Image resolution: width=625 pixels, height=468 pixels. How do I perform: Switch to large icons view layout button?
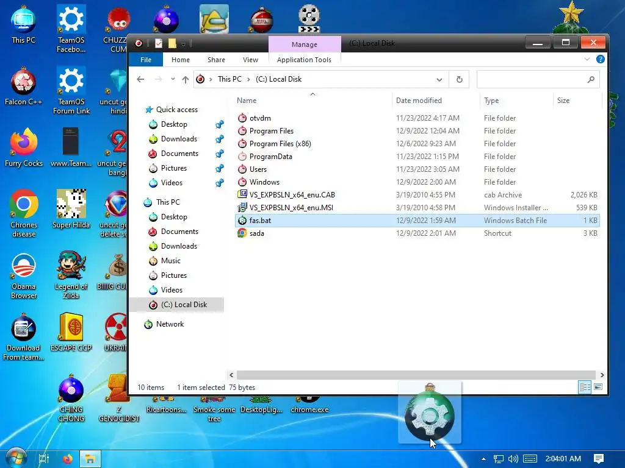tap(598, 387)
